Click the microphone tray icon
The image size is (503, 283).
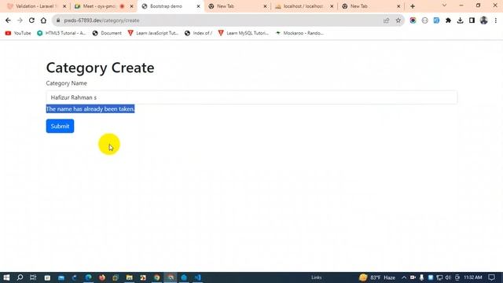pyautogui.click(x=421, y=277)
